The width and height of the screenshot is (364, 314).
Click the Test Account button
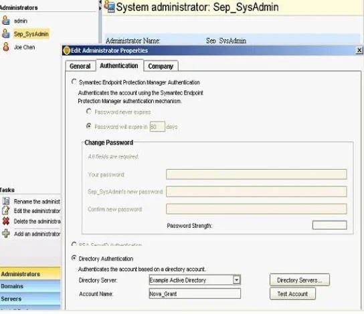(x=292, y=294)
